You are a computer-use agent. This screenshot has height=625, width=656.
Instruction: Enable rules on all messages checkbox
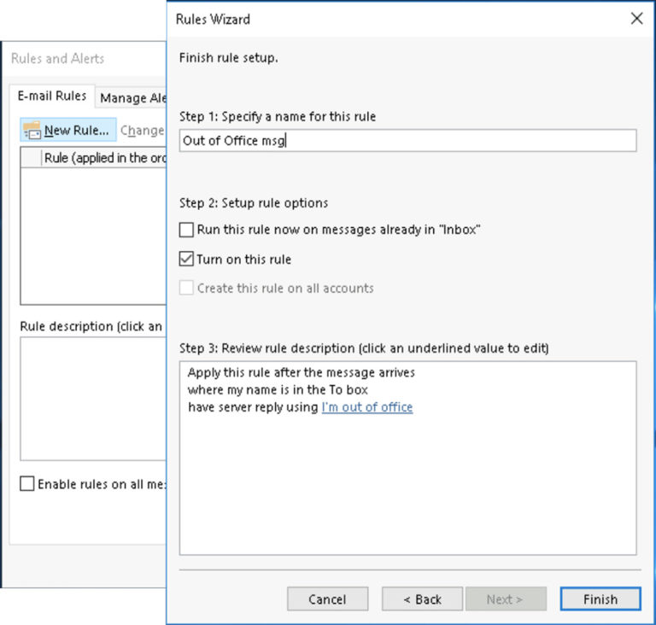[x=26, y=483]
